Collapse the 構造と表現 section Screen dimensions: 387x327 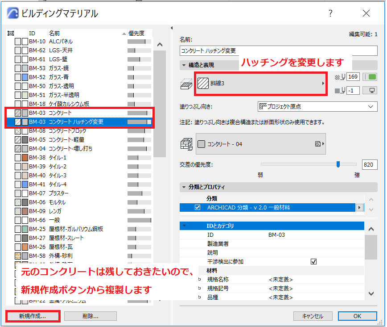pyautogui.click(x=184, y=65)
